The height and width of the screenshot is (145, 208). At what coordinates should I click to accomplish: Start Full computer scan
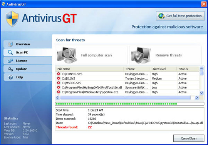tap(91, 55)
